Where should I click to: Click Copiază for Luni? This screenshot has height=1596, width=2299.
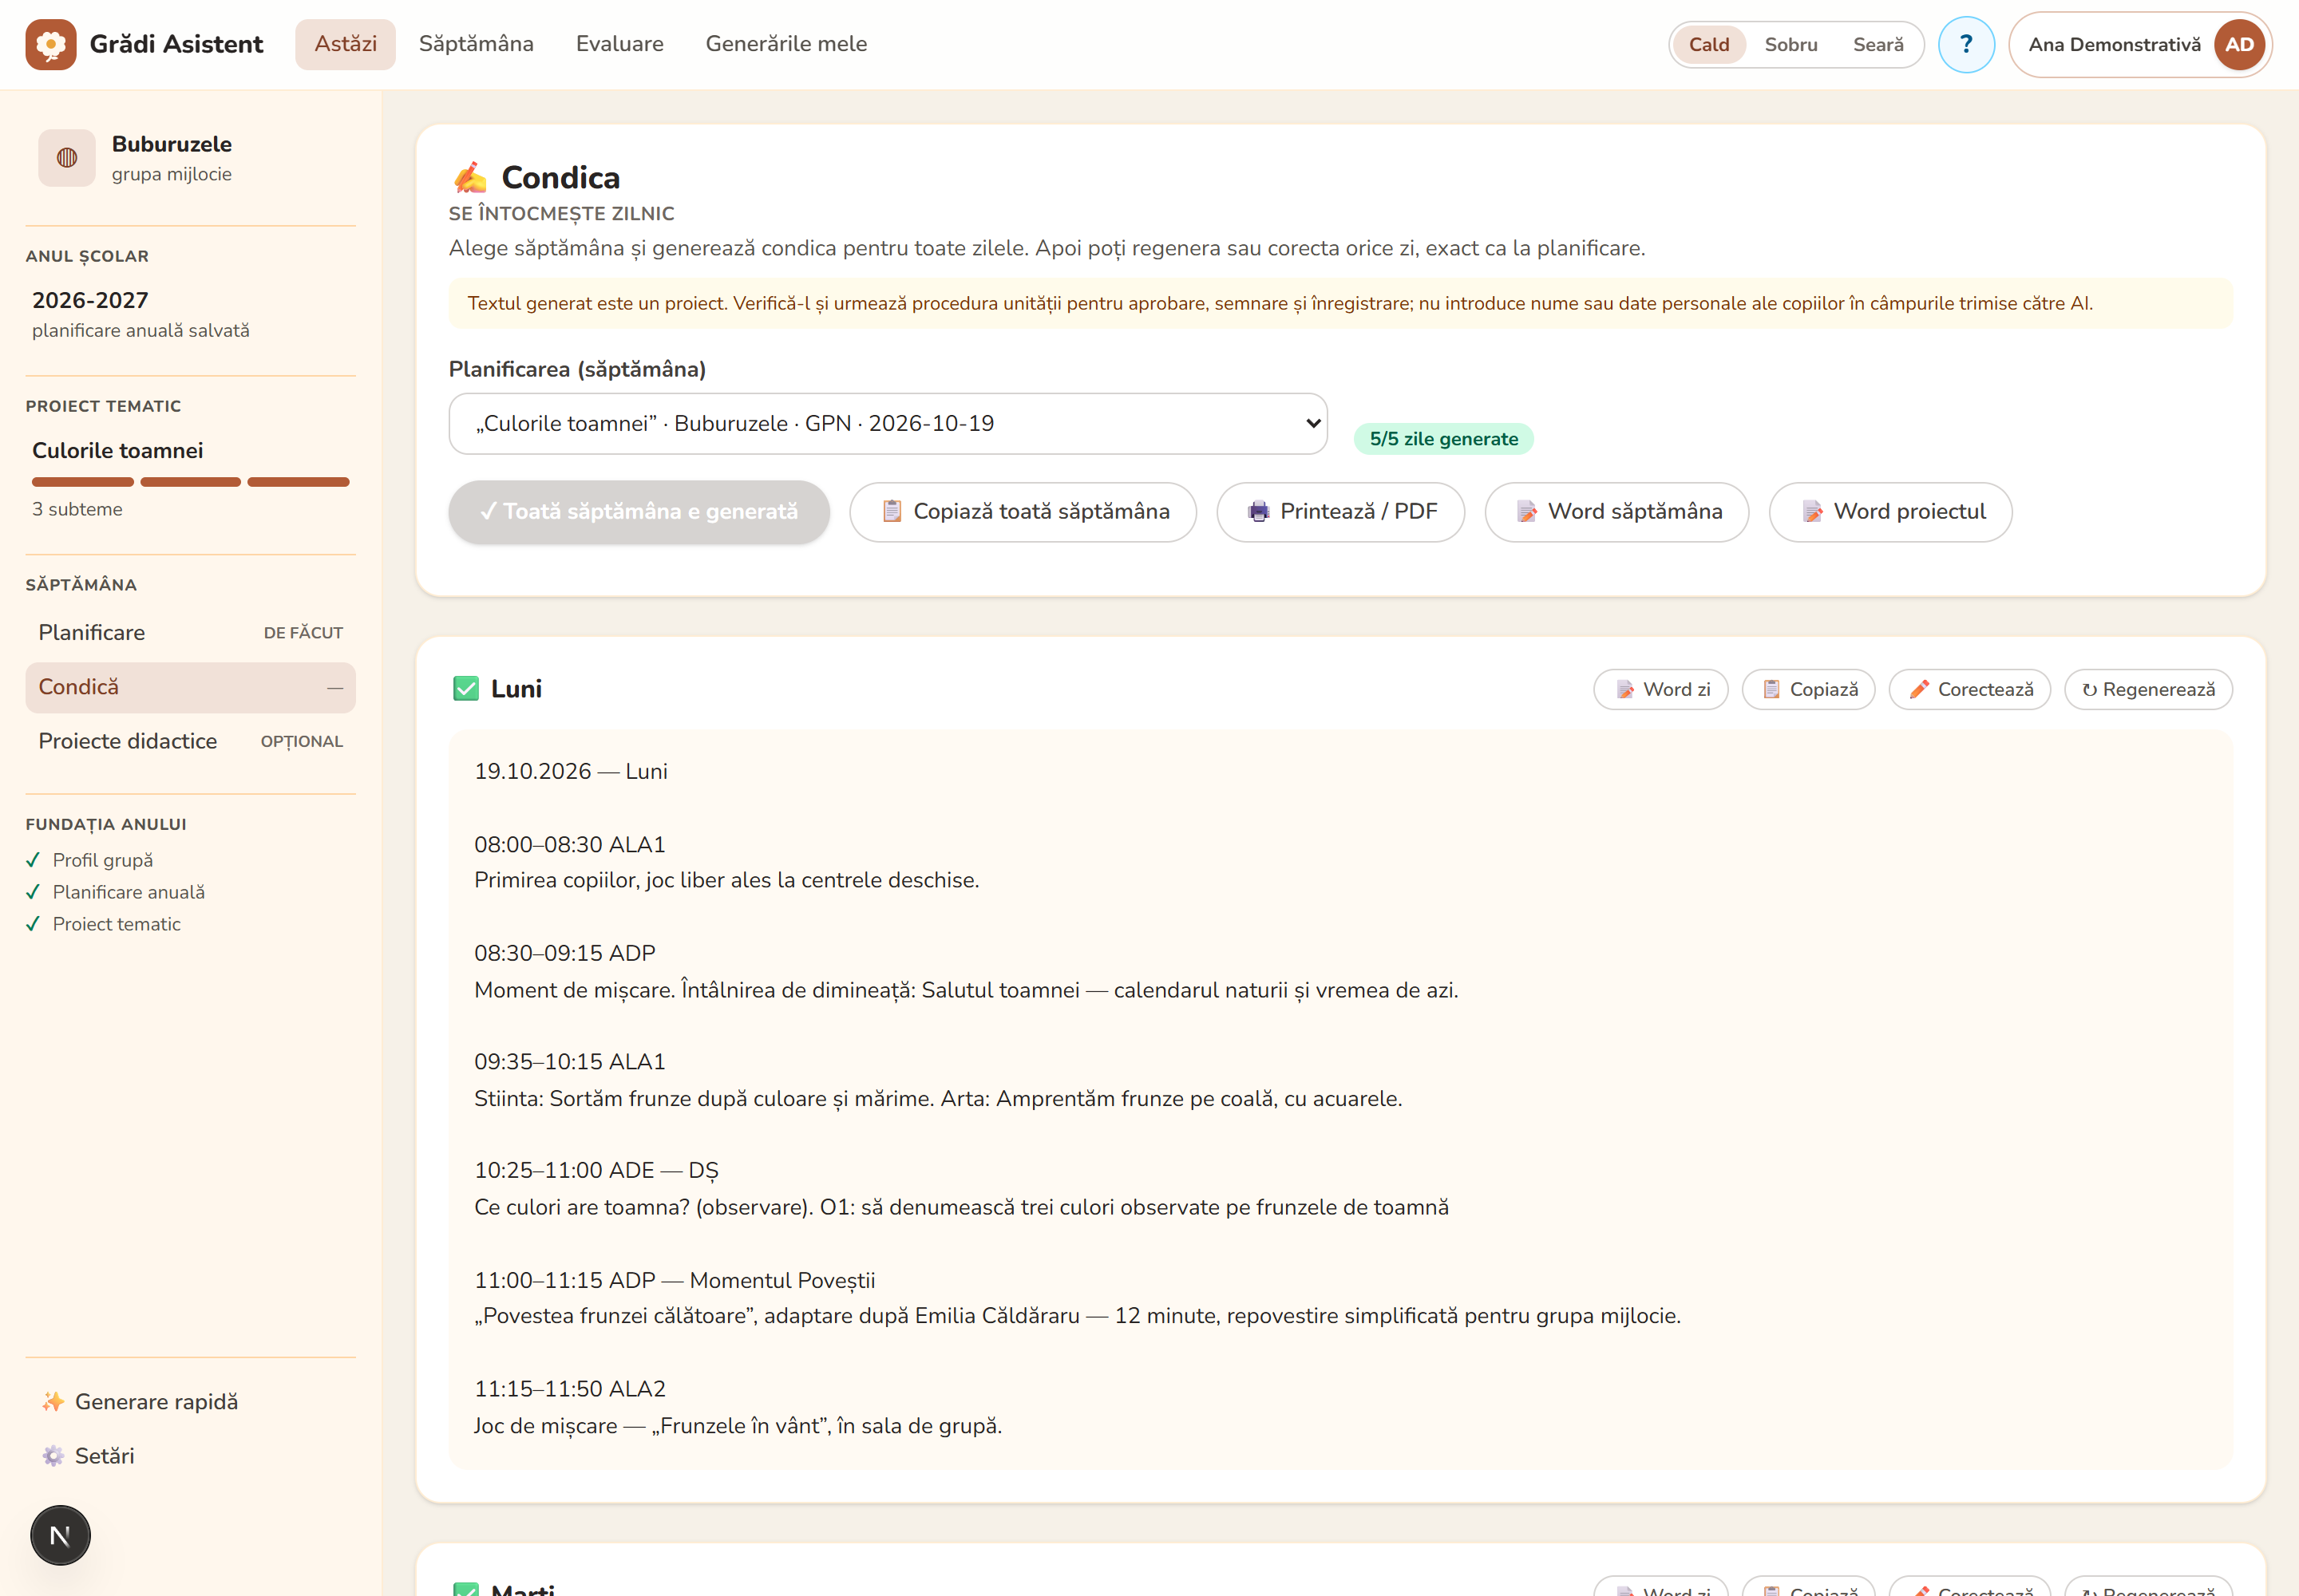(x=1809, y=690)
